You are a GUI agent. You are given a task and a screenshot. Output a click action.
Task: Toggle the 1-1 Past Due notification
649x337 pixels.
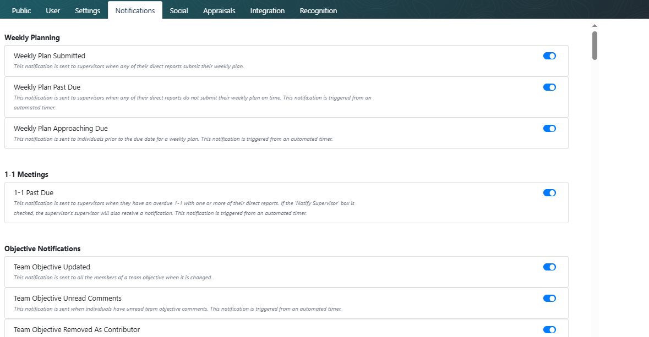(549, 193)
